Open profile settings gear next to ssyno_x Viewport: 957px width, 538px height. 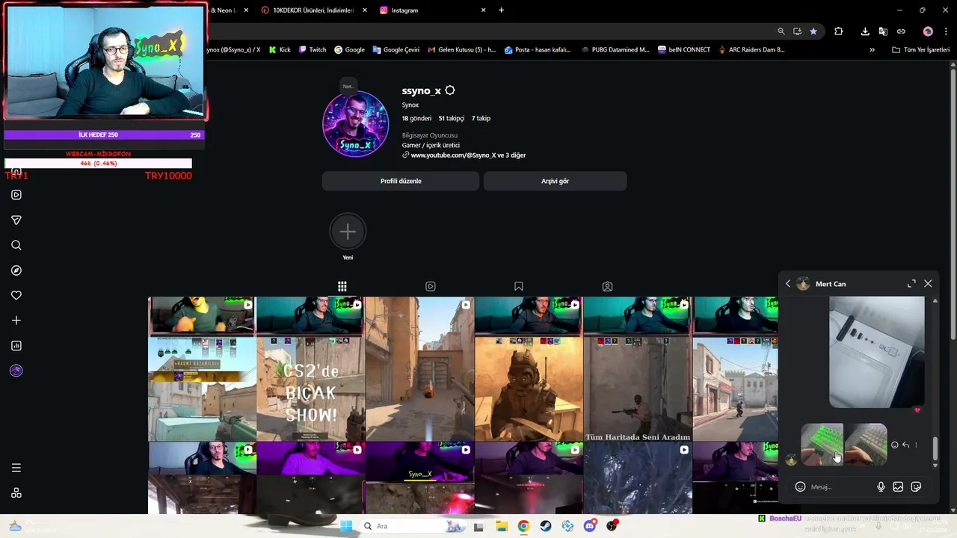pos(449,90)
